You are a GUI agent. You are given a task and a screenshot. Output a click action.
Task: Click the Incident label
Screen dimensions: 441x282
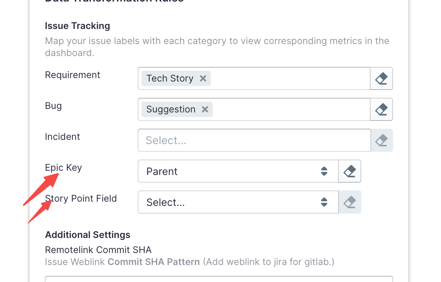[63, 137]
